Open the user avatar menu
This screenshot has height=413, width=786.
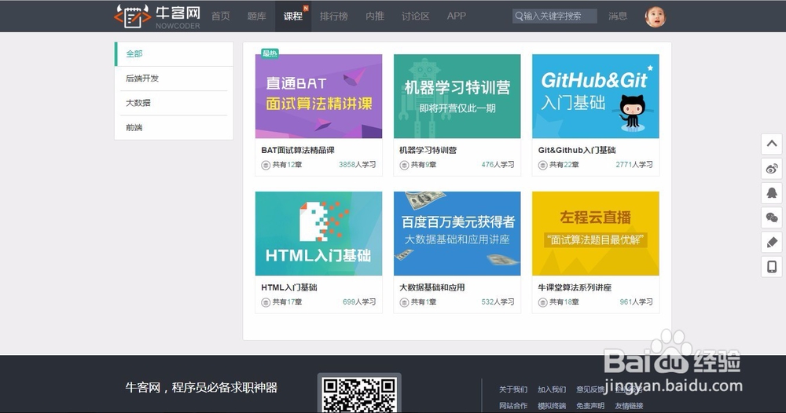coord(655,16)
